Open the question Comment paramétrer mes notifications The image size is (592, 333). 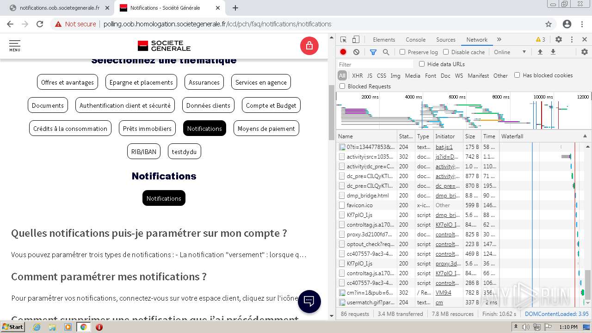[109, 277]
